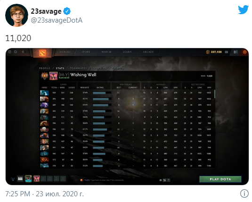Select the TEAMMATES profile tab
The width and height of the screenshot is (252, 202).
79,68
